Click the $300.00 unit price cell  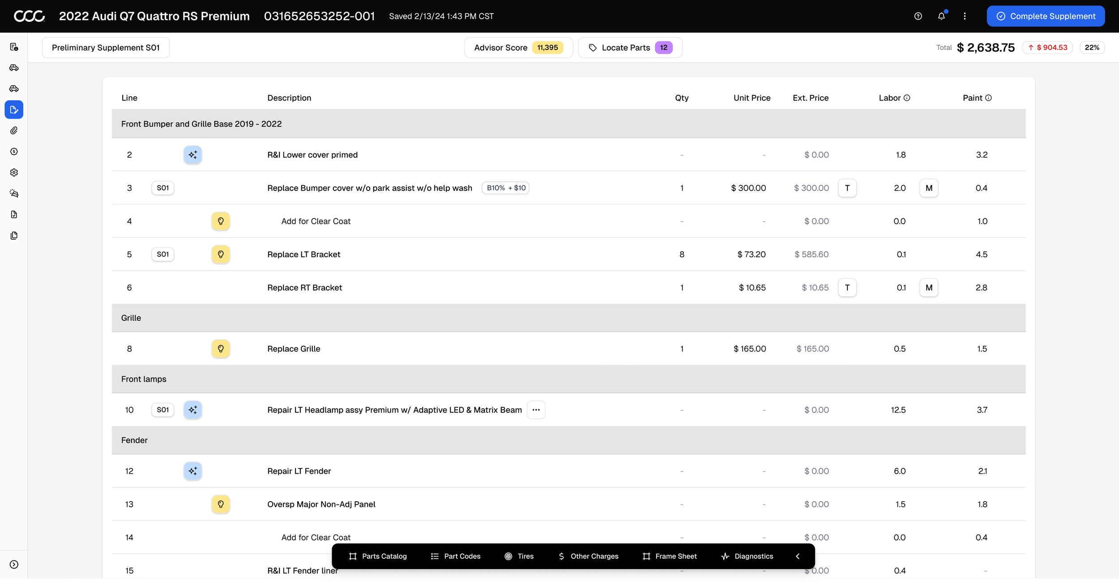pos(748,188)
